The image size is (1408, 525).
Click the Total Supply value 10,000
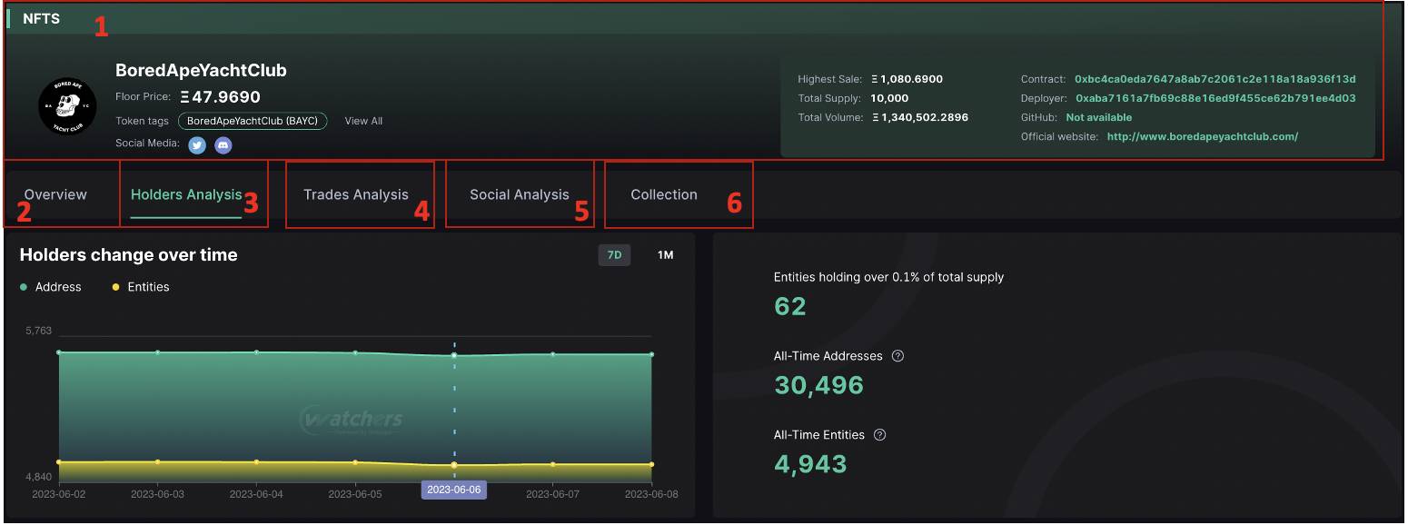(889, 98)
